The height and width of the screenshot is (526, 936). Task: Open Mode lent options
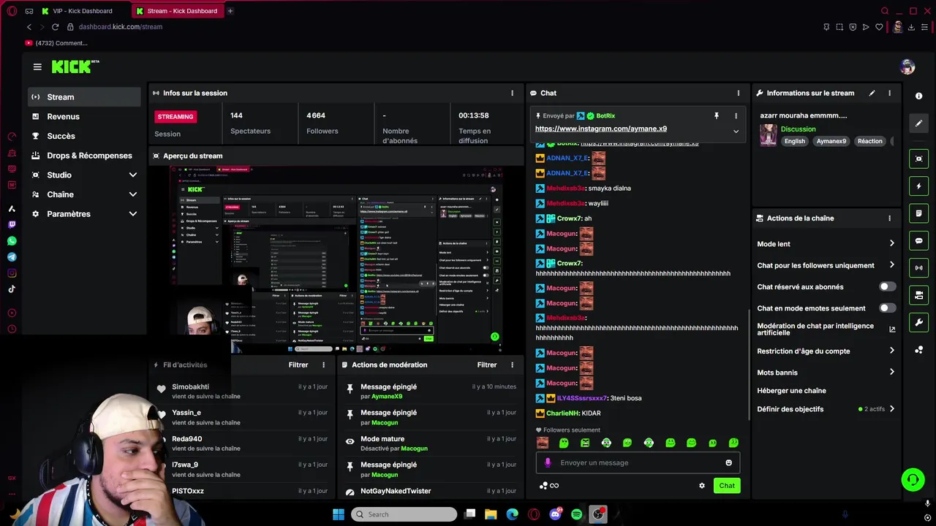826,244
